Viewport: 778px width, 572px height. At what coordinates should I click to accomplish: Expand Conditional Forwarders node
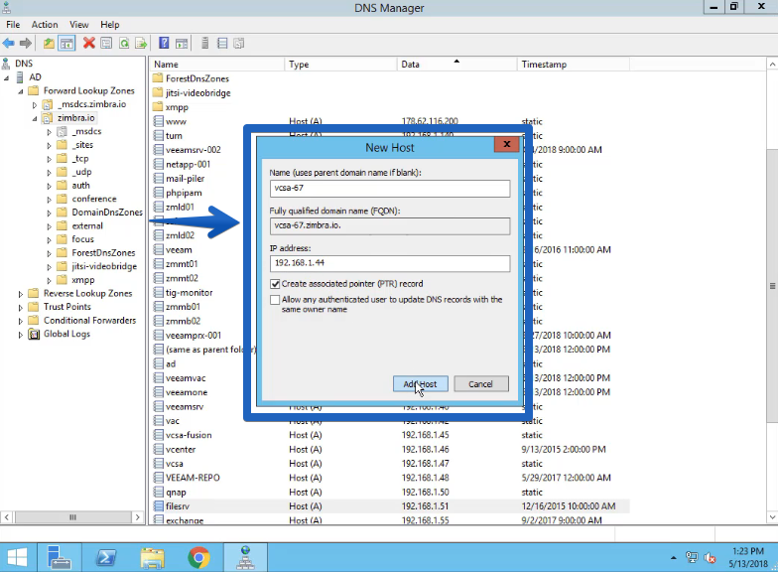coord(20,322)
